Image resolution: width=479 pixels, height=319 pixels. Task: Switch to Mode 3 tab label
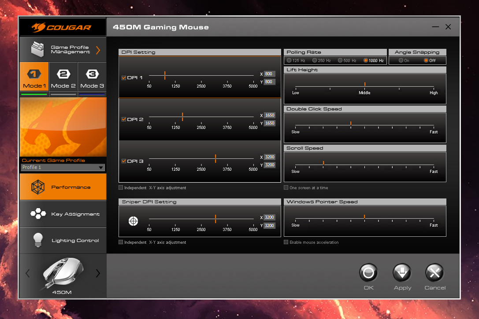click(92, 86)
